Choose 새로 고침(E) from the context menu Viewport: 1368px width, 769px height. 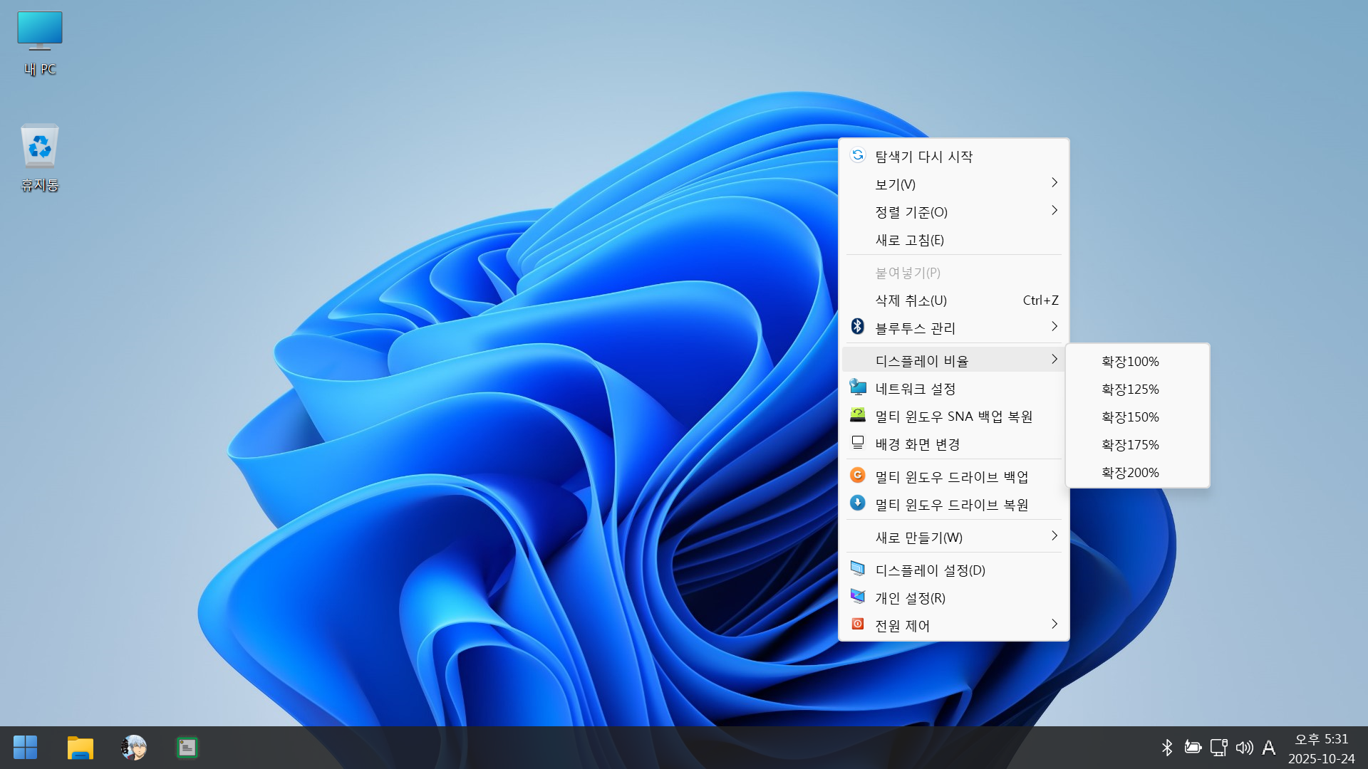pos(910,241)
